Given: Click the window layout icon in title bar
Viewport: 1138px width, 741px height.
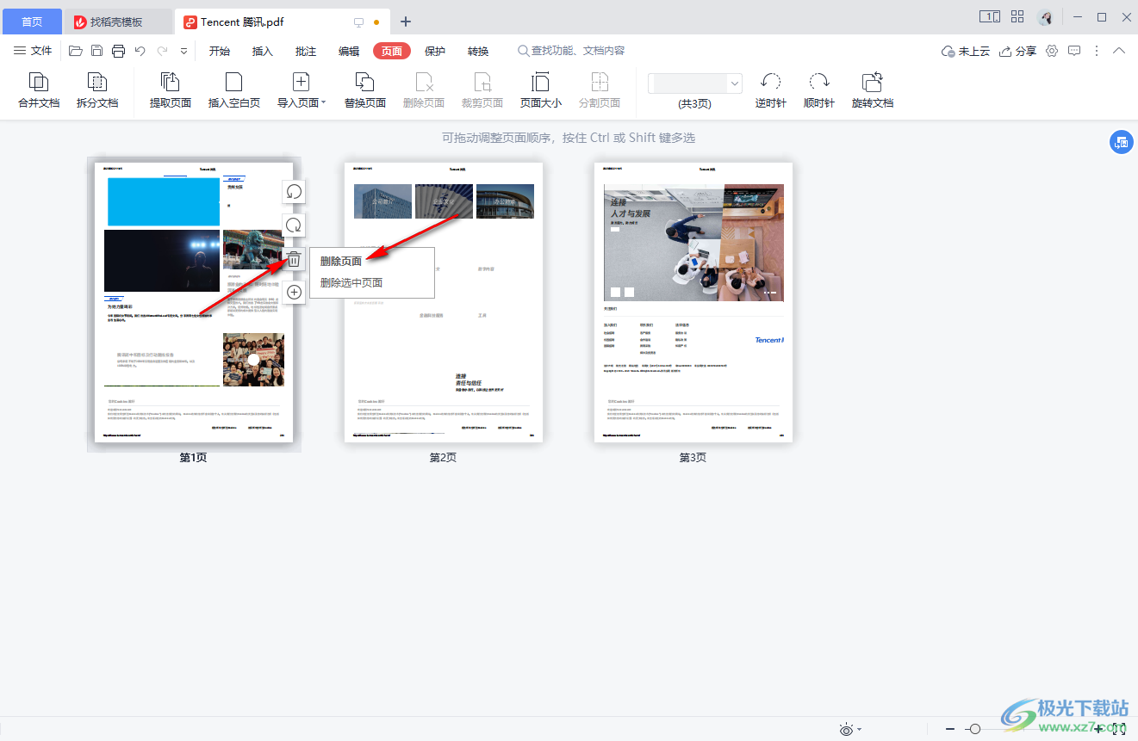Looking at the screenshot, I should coord(990,16).
